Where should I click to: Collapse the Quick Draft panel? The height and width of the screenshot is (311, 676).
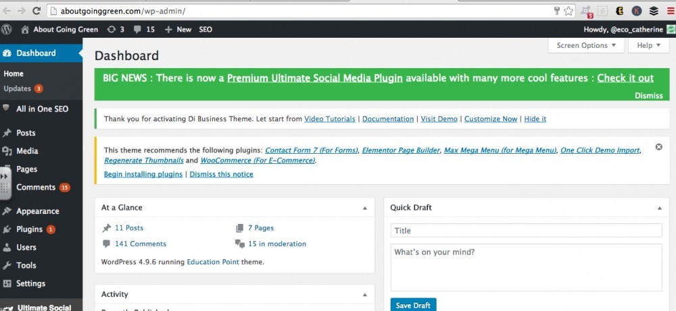click(660, 208)
